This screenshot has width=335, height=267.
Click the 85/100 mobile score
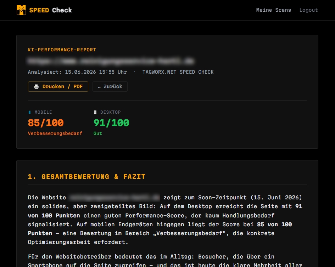pyautogui.click(x=46, y=123)
